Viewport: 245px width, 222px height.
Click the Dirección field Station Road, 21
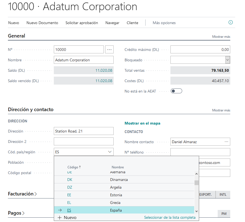tap(84, 131)
